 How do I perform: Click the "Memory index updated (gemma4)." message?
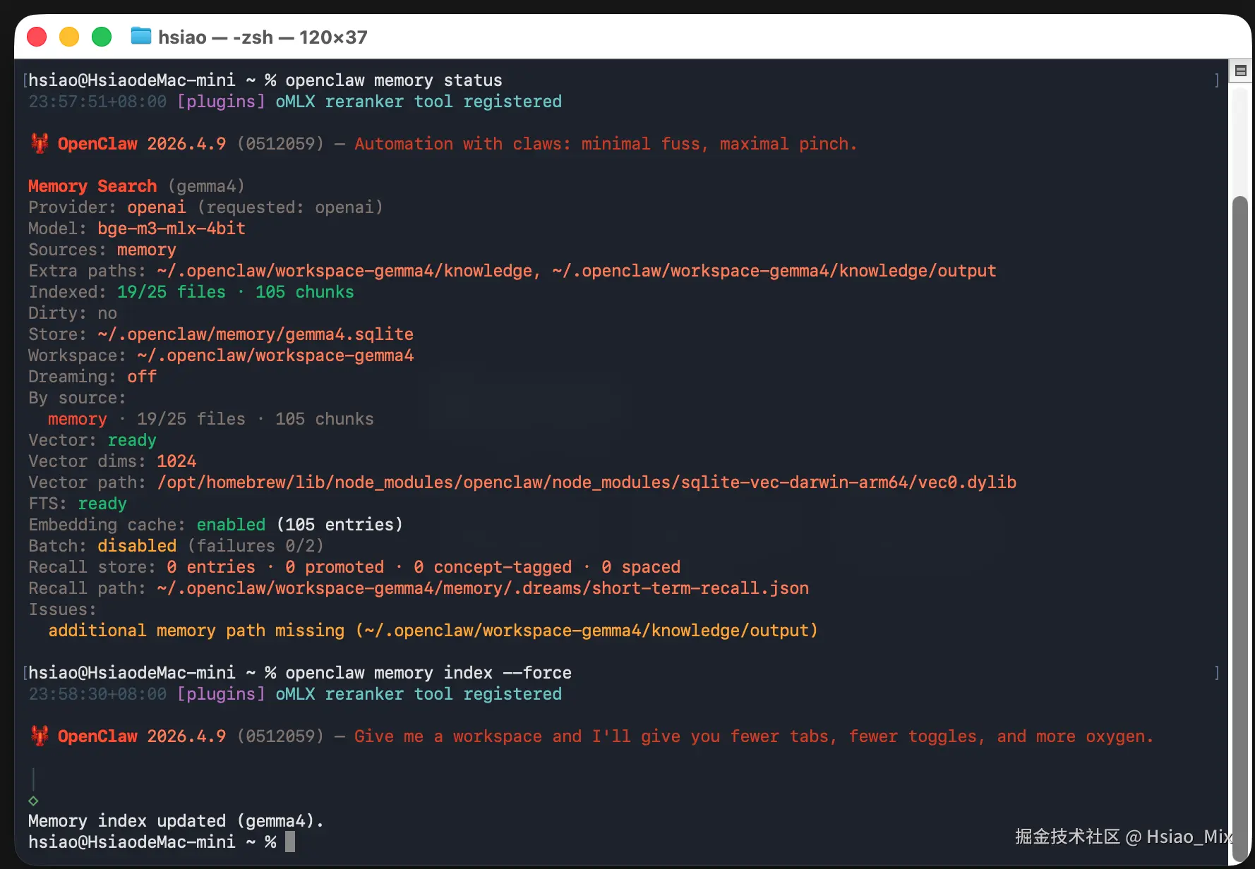pos(176,821)
